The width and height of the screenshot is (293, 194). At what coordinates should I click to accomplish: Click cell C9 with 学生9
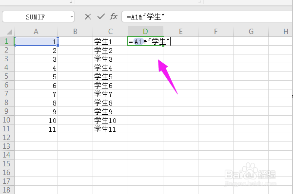pyautogui.click(x=111, y=111)
